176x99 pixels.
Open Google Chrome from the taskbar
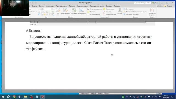tap(14, 97)
